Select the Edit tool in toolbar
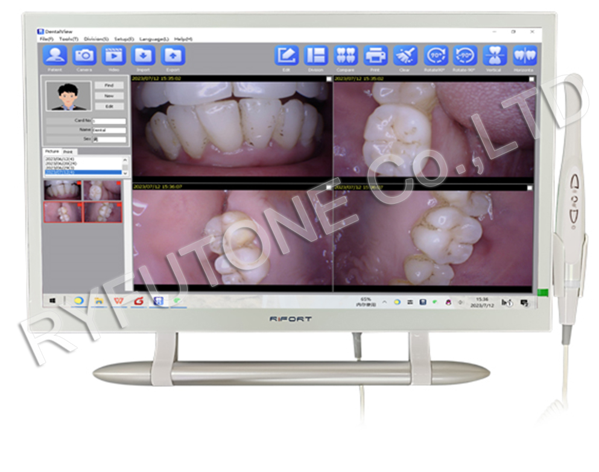599x472 pixels. [287, 55]
